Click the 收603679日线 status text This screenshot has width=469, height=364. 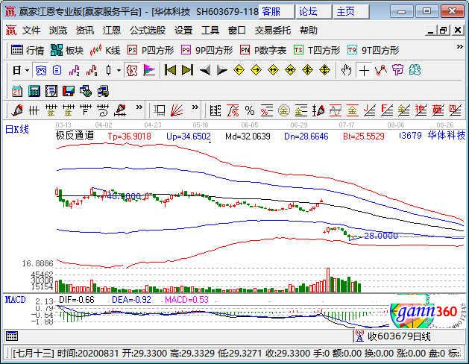pos(399,336)
